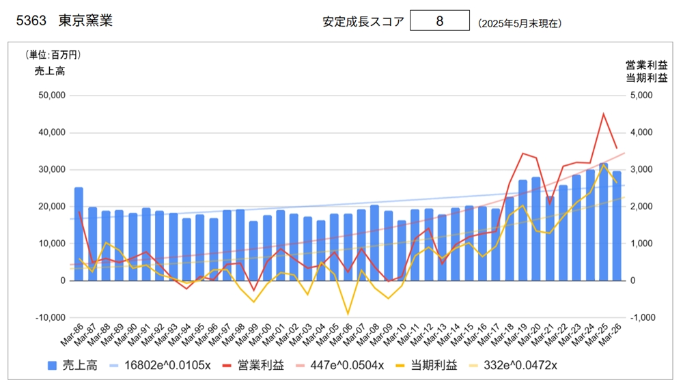
Task: Click the x-axis label Mar-26
Action: click(610, 335)
